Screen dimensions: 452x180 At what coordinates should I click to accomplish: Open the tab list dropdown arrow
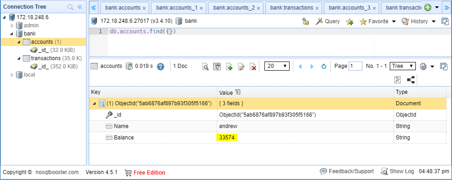tap(437, 7)
